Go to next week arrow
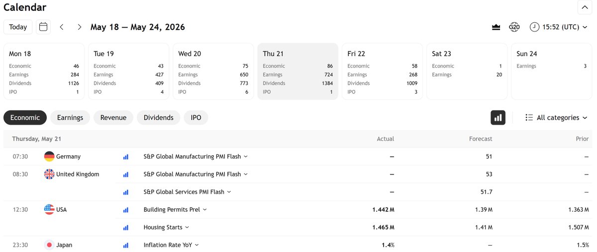This screenshot has height=252, width=597. click(79, 27)
